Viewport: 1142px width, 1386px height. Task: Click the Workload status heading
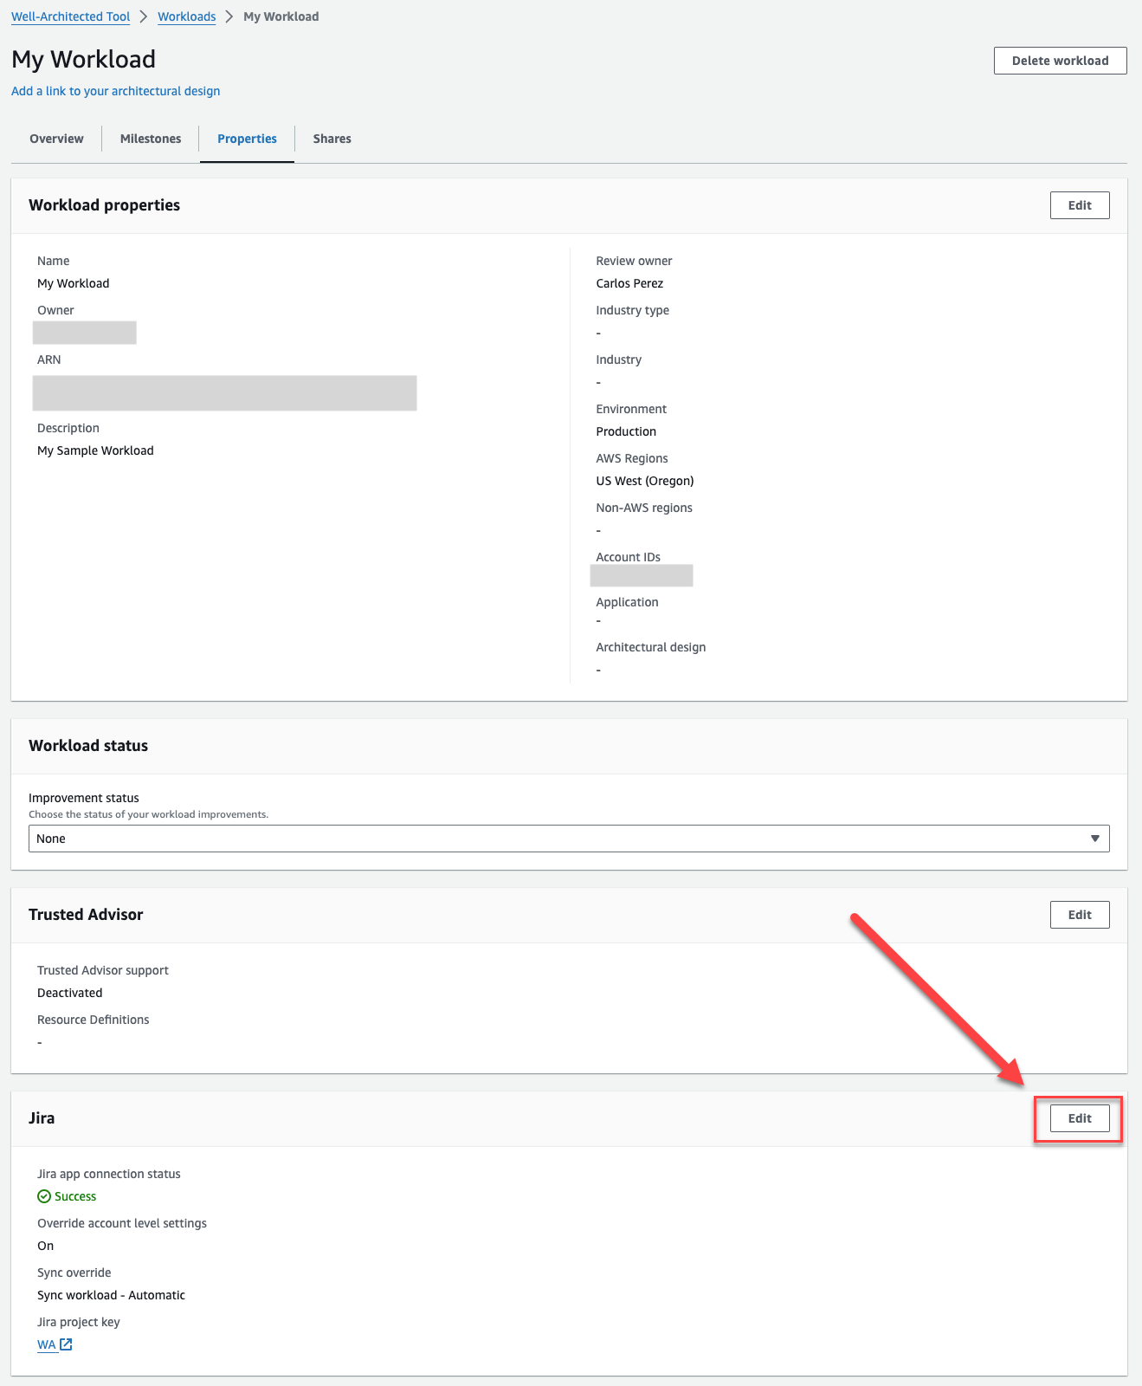pyautogui.click(x=88, y=746)
